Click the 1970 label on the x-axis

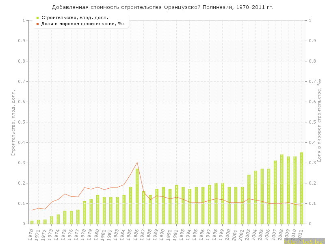pos(31,234)
